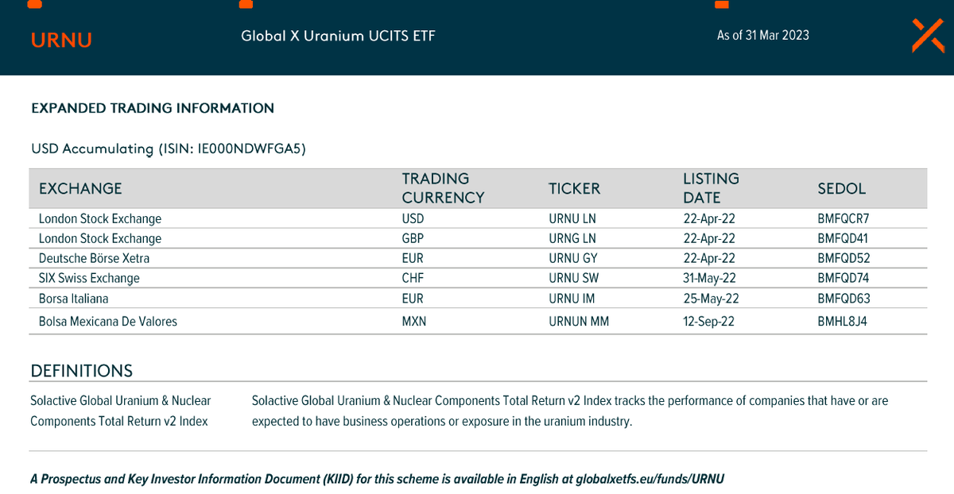Click the SEDOL BMFQD41
The image size is (954, 494).
click(x=843, y=238)
